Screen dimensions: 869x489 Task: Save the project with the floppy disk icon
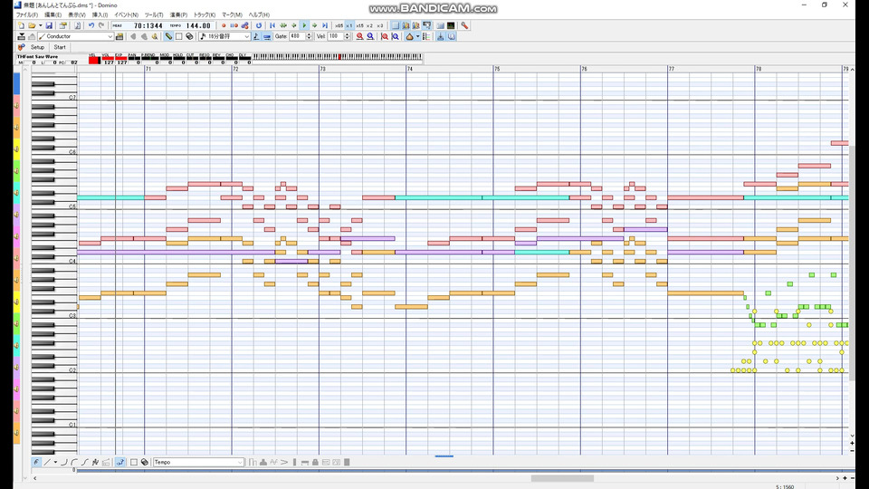(x=49, y=25)
